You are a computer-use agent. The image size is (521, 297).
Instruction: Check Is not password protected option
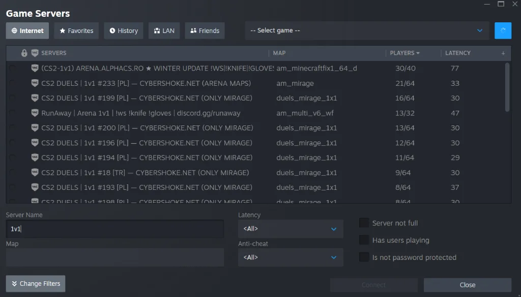(364, 257)
